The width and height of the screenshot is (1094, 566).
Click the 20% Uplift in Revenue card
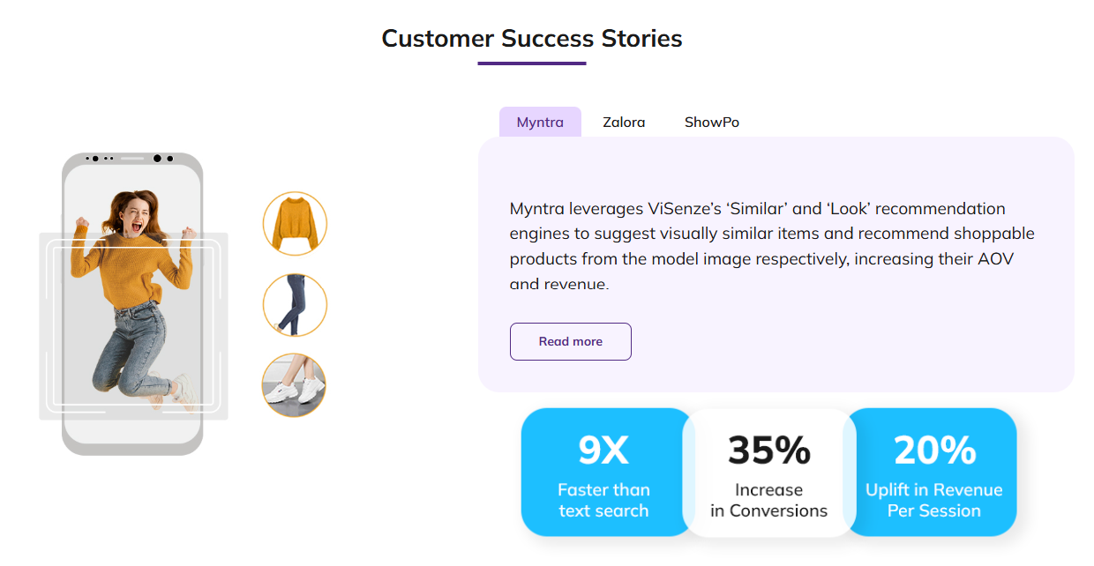point(933,472)
